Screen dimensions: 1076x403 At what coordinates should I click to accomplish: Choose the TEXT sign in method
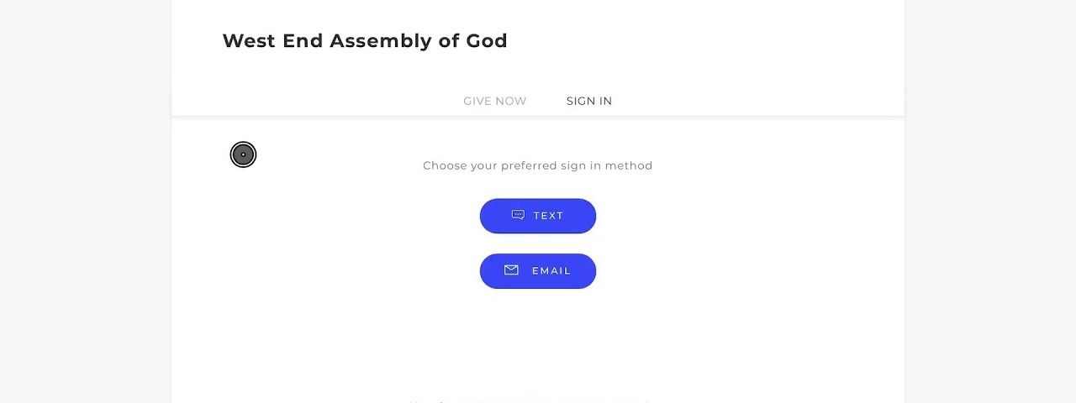[x=538, y=216]
